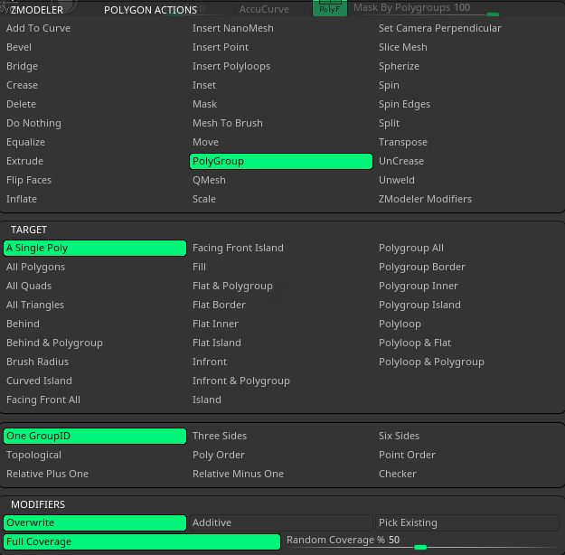Select the Extrude action
This screenshot has height=555, width=565.
25,161
